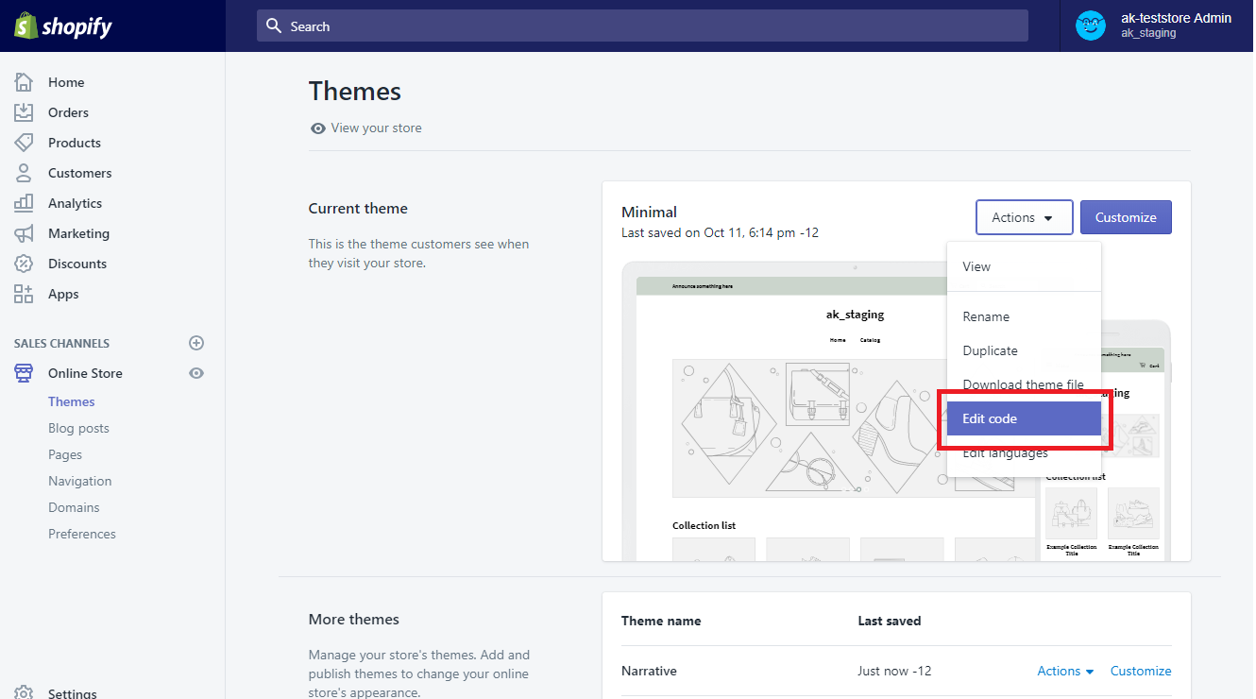Click the Home house icon
This screenshot has width=1256, height=699.
(x=24, y=82)
